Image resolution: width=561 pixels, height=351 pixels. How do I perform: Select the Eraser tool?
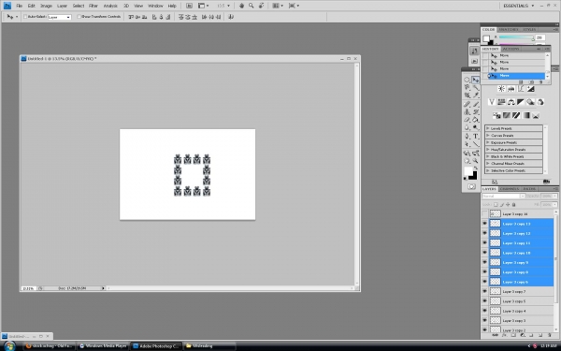467,120
